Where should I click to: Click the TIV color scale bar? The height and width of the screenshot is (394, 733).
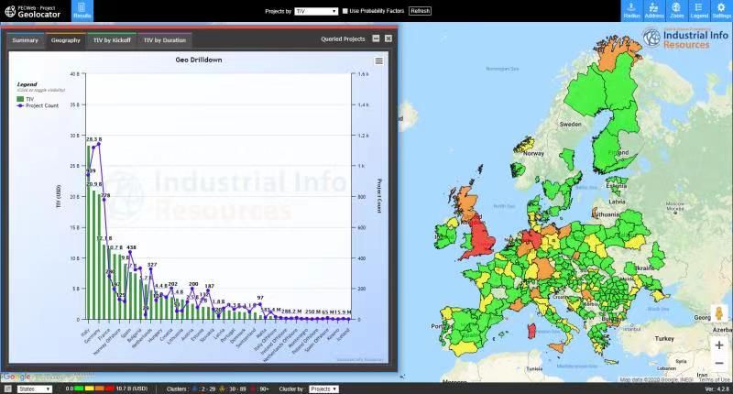(93, 389)
